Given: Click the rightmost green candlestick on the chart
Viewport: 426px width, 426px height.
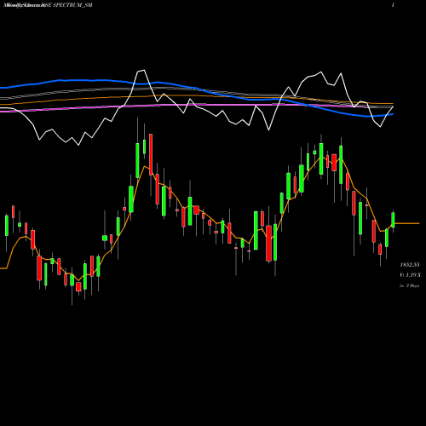Looking at the screenshot, I should 393,220.
